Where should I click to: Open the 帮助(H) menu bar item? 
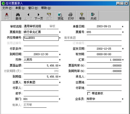[46, 8]
